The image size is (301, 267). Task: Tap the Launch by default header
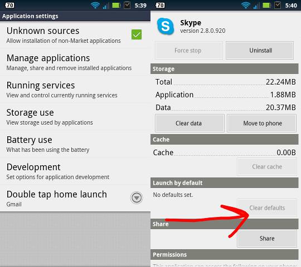225,182
